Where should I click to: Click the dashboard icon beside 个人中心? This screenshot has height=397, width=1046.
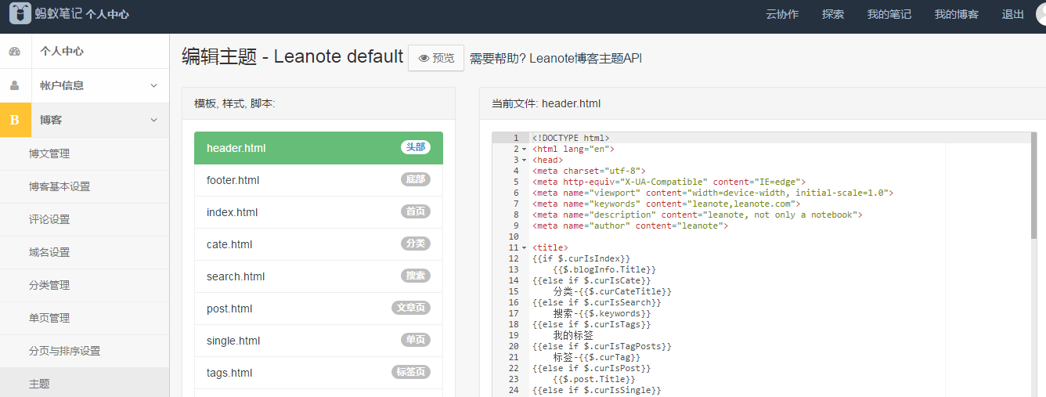click(x=14, y=52)
